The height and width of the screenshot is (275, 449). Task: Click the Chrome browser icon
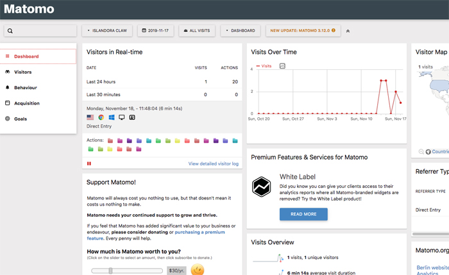click(101, 117)
